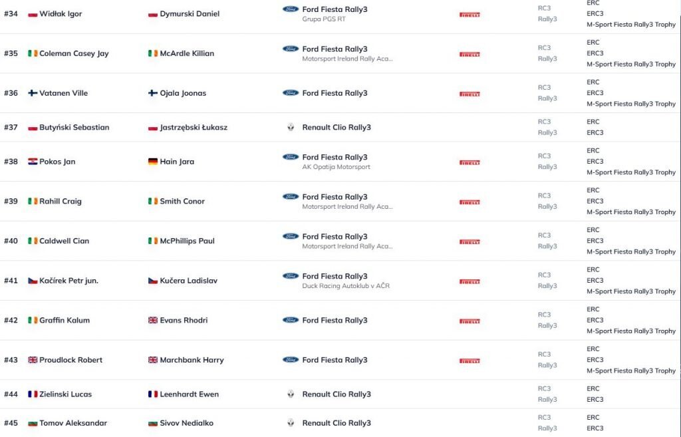Click AK Opatija Motorsport team name
Screen dimensions: 681x437
coord(336,167)
